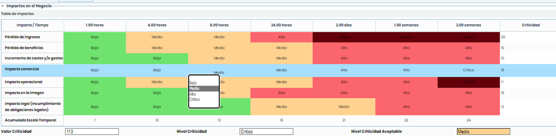Pick Alto from the open dropdown list

(193, 94)
